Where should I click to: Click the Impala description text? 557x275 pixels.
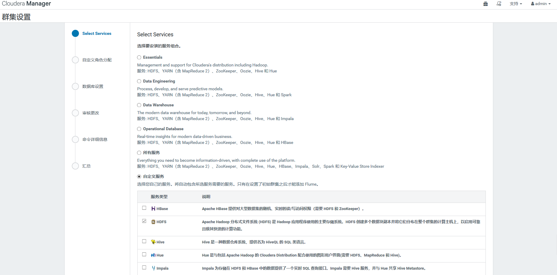[x=314, y=268]
